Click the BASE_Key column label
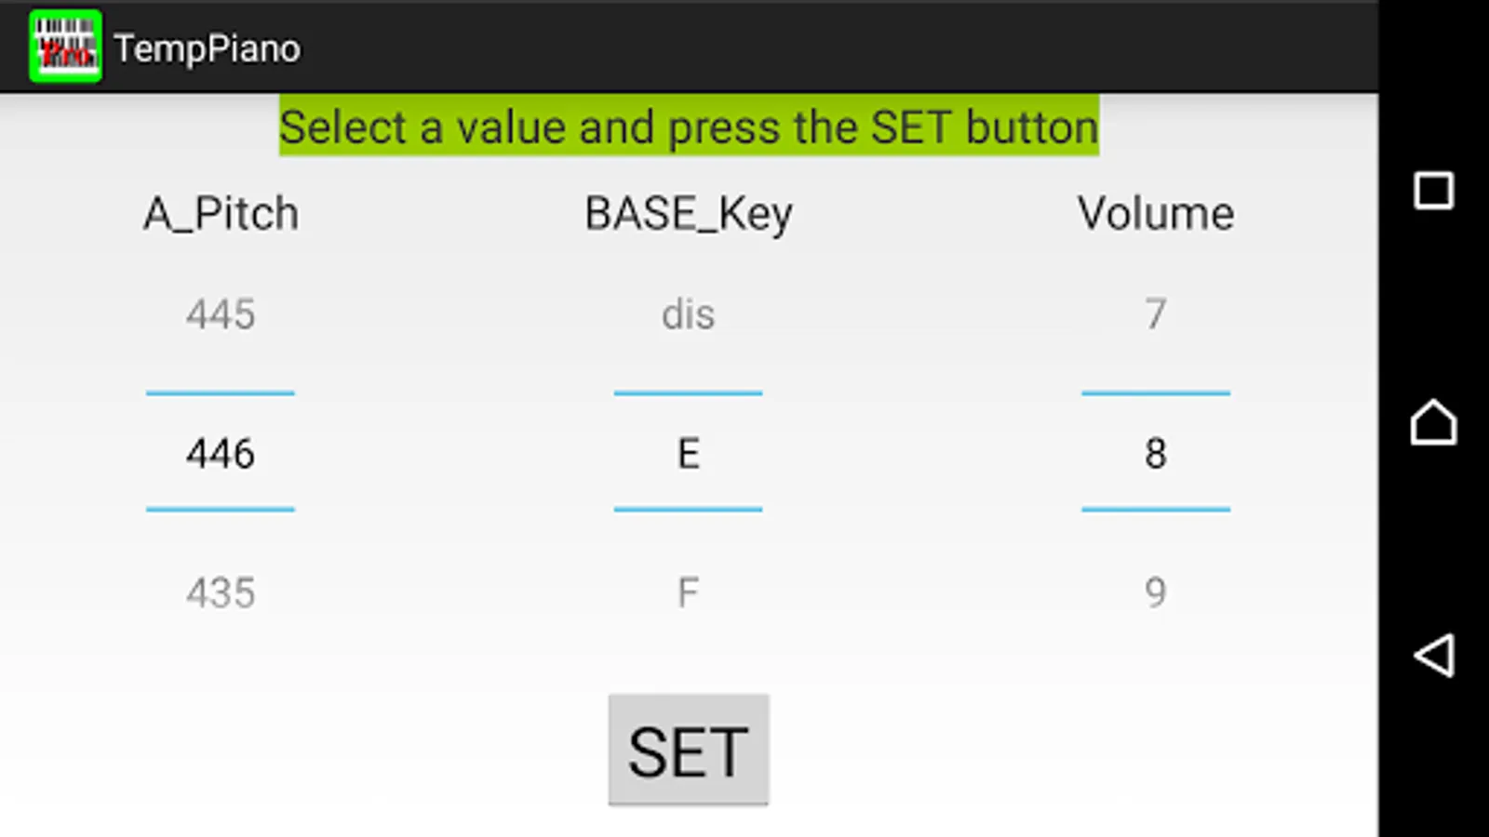The height and width of the screenshot is (837, 1489). click(x=688, y=214)
